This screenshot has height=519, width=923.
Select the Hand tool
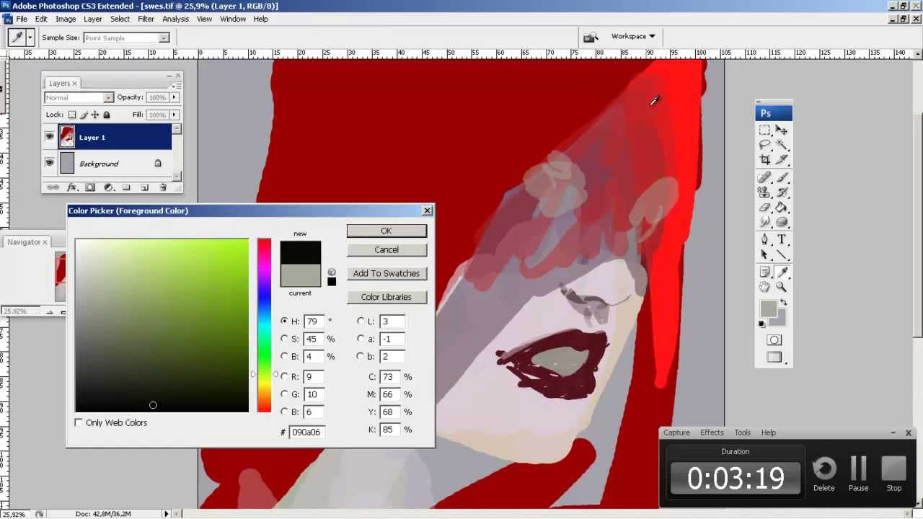tap(764, 287)
